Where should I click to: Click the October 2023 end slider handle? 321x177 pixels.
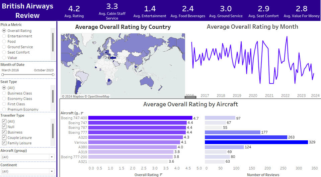point(53,75)
